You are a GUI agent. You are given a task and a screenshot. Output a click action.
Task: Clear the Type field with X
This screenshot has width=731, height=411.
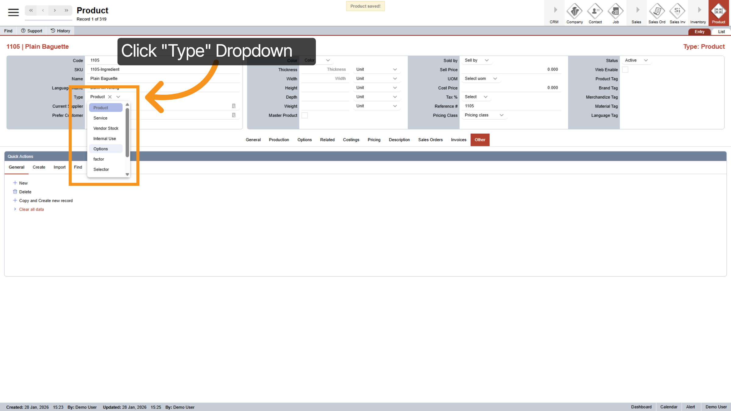click(110, 97)
